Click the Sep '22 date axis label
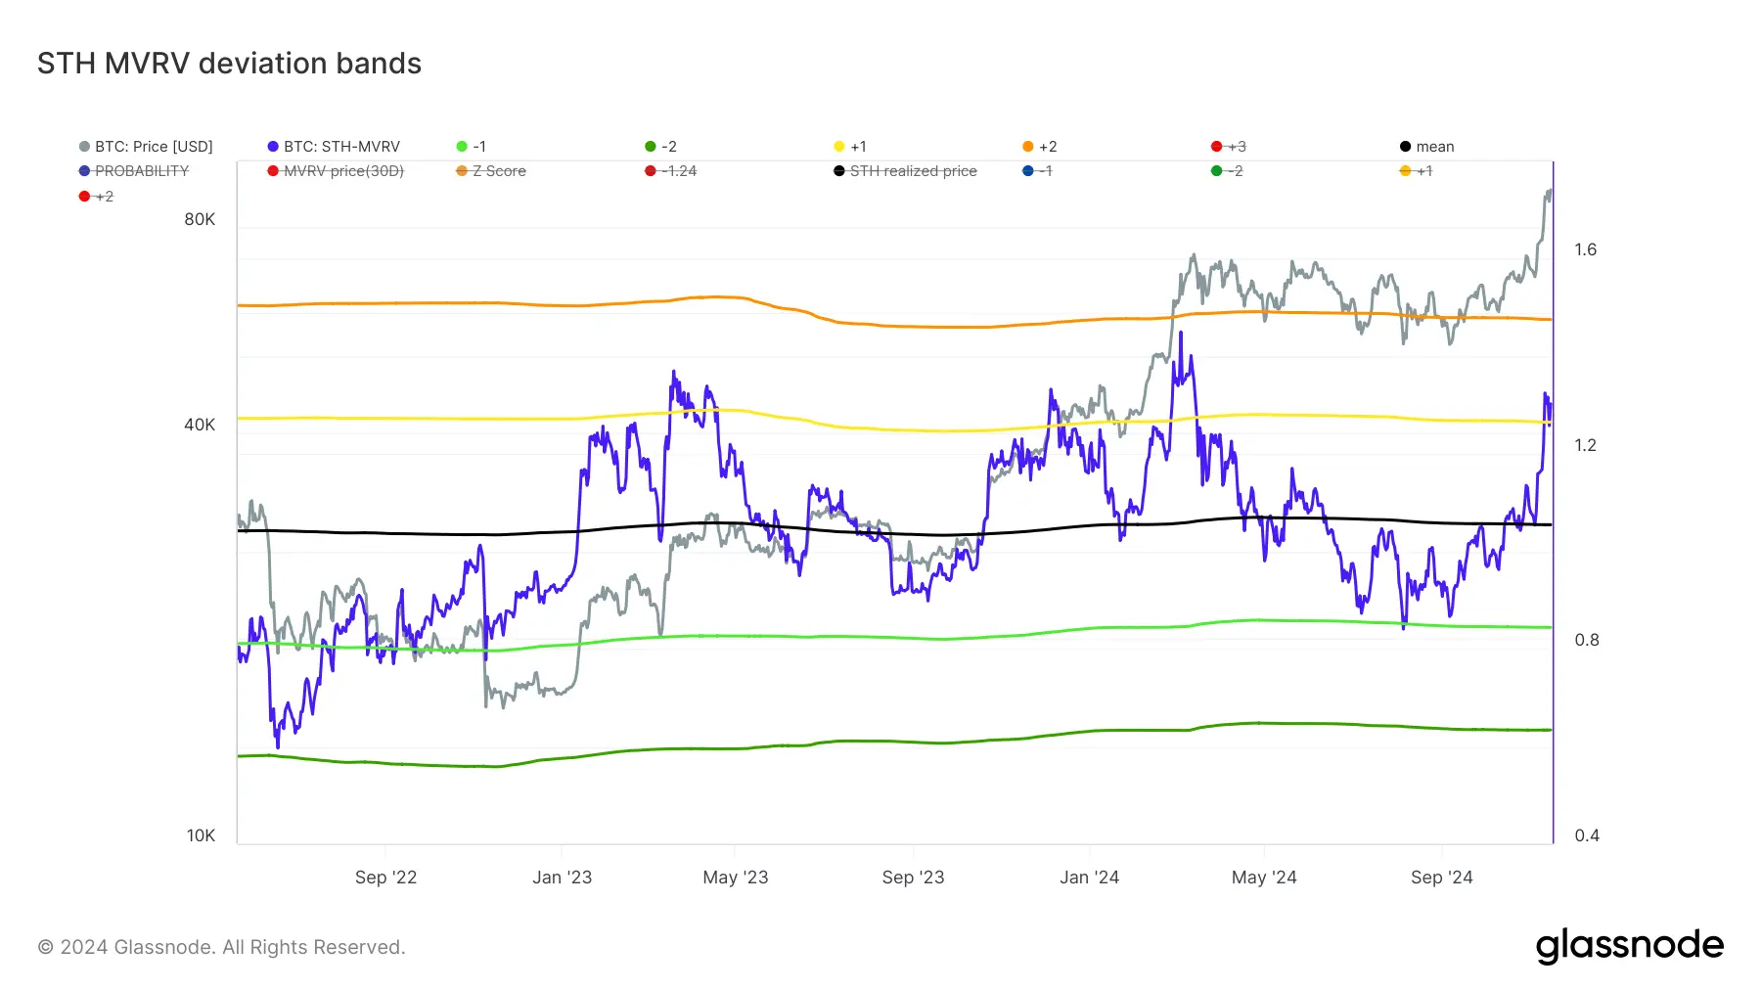Image resolution: width=1761 pixels, height=991 pixels. tap(385, 878)
